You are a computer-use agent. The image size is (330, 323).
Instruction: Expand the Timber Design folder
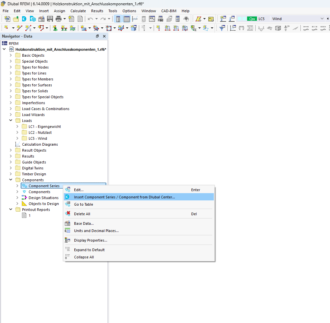[11, 174]
